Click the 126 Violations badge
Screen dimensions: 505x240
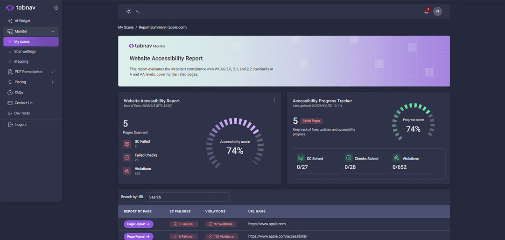[222, 236]
